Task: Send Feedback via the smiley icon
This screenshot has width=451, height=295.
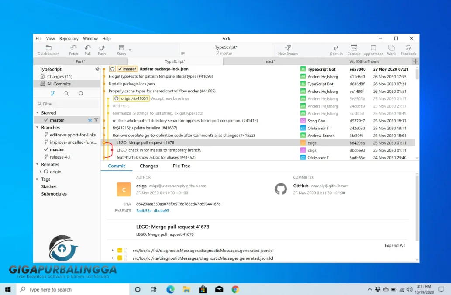Action: pos(408,50)
